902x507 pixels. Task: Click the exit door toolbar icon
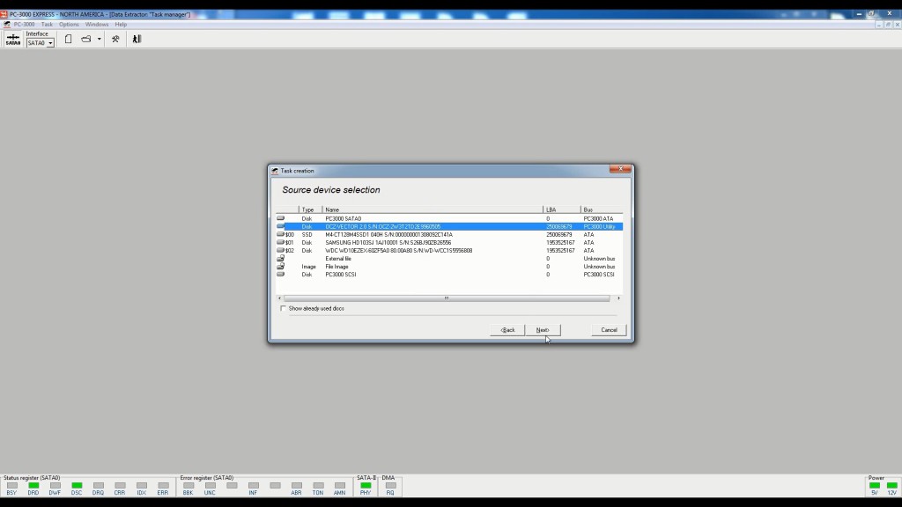pyautogui.click(x=137, y=39)
